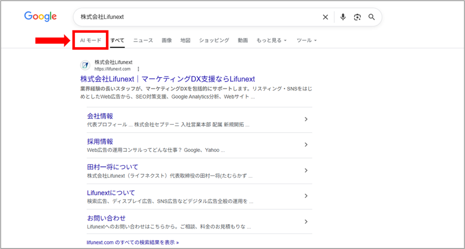This screenshot has height=249, width=465.
Task: Switch to the 画像 tab
Action: (x=167, y=40)
